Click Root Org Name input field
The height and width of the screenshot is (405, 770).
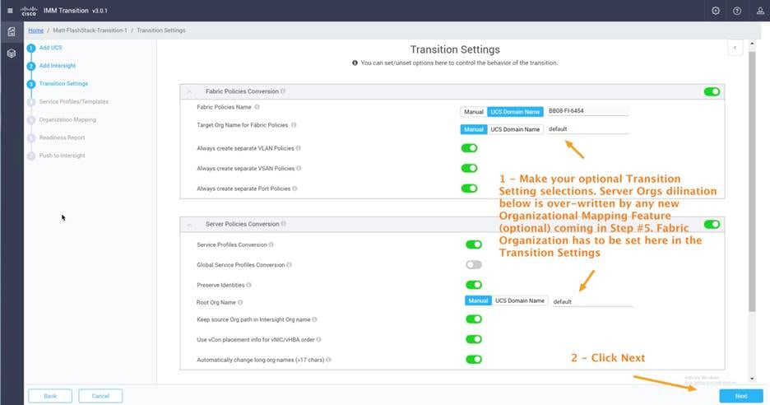[x=593, y=301]
